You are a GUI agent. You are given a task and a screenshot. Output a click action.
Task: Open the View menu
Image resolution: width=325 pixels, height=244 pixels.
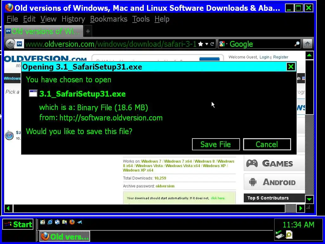[x=49, y=19]
